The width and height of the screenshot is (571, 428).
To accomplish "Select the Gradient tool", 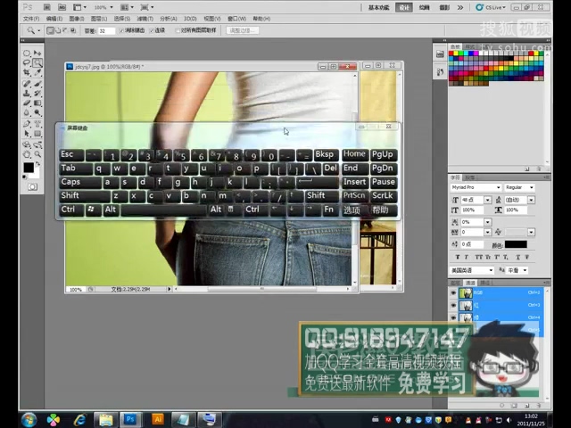I will (37, 103).
